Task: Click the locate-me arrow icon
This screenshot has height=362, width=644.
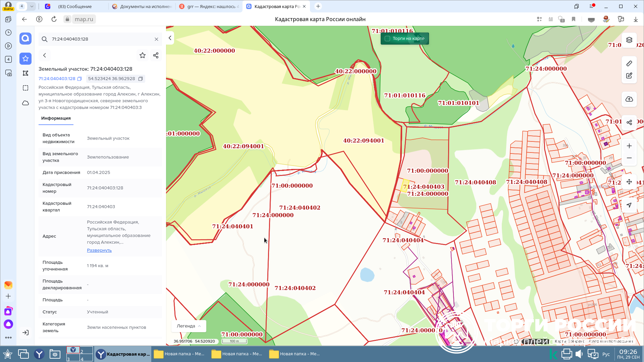Action: 629,205
